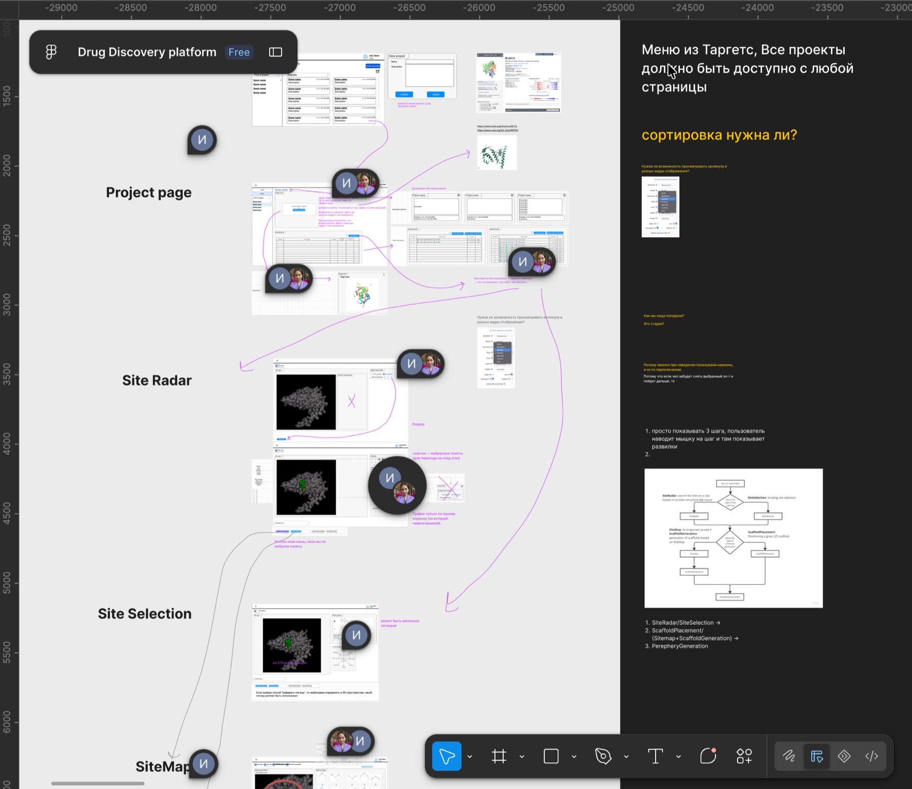This screenshot has height=789, width=912.
Task: Open comment pin above Project page heading
Action: coord(202,140)
